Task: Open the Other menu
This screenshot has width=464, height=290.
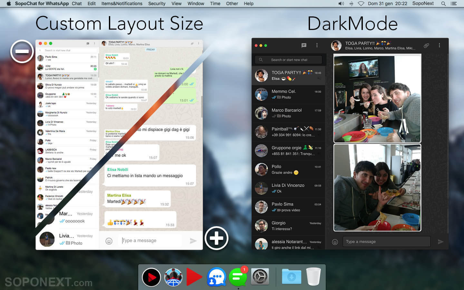Action: tap(232, 4)
